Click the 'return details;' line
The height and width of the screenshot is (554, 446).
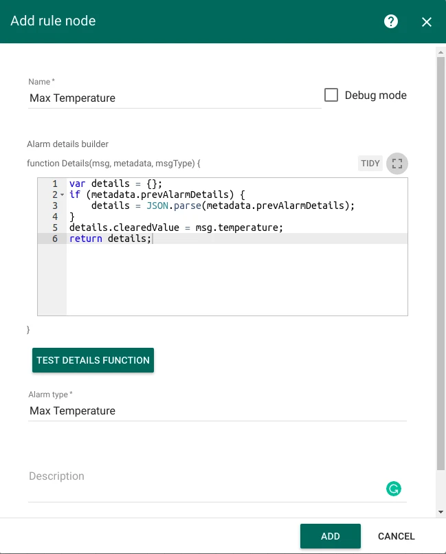(x=110, y=239)
